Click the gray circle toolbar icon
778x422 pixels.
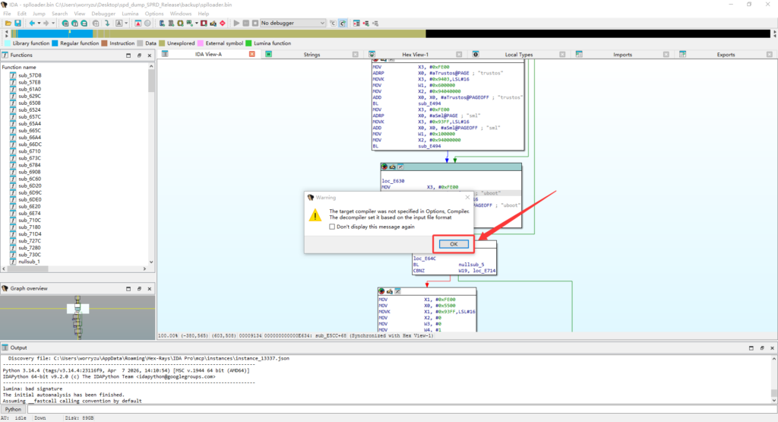[147, 24]
